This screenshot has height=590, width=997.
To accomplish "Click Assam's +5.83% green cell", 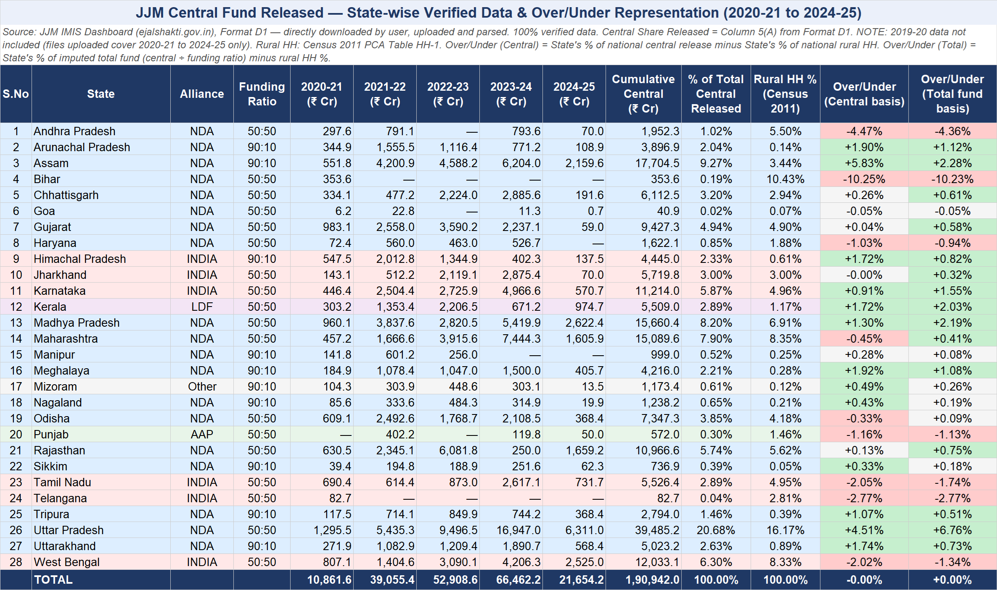I will (864, 163).
